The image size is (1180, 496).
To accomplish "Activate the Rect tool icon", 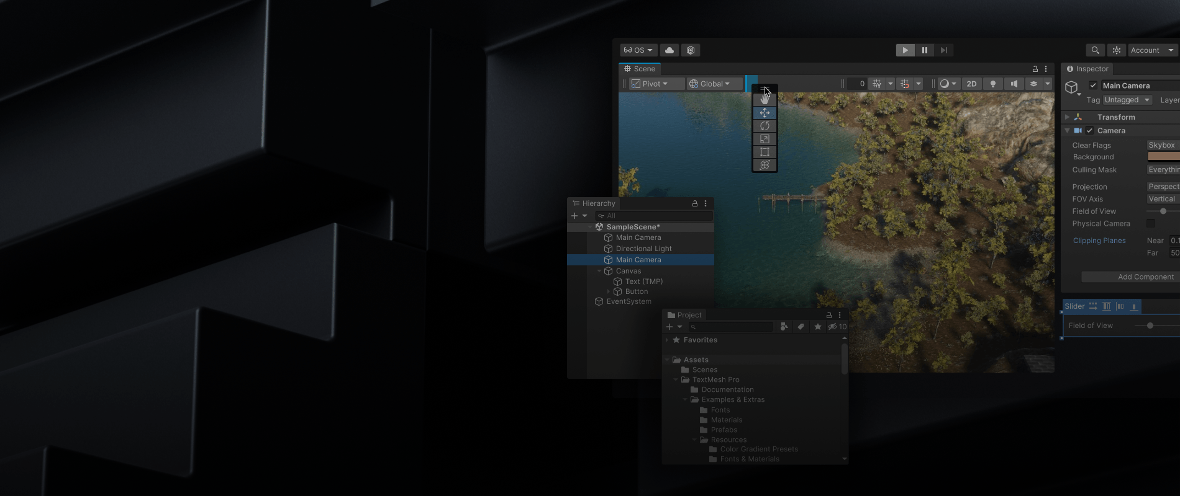I will click(x=765, y=152).
